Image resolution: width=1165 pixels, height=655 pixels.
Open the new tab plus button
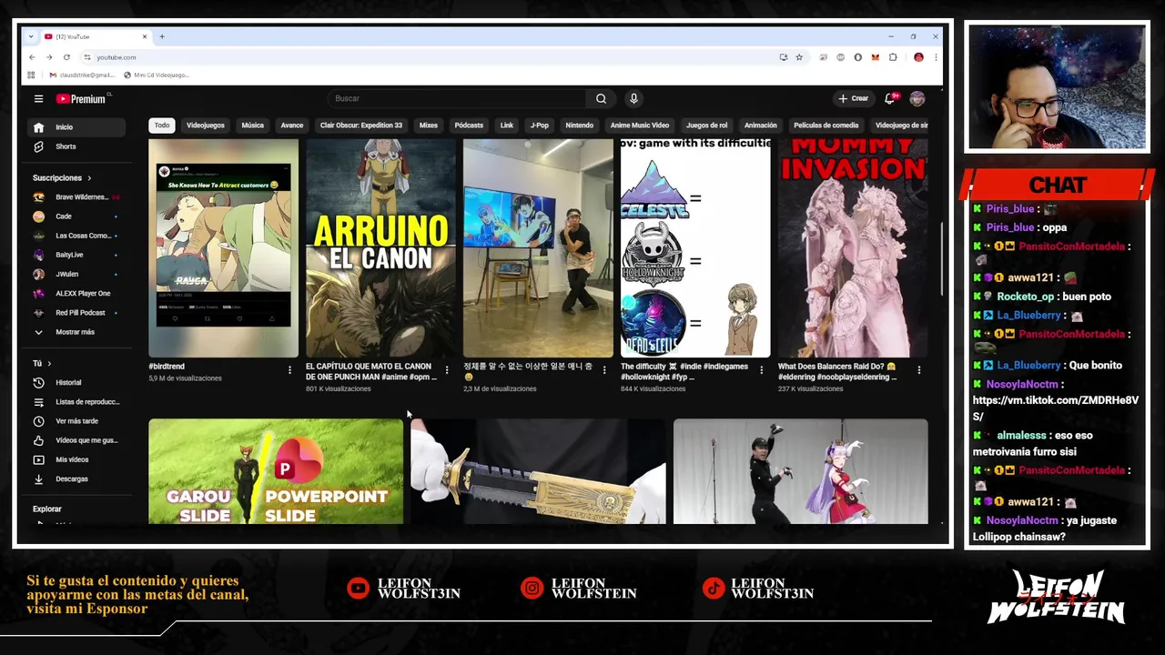point(162,36)
